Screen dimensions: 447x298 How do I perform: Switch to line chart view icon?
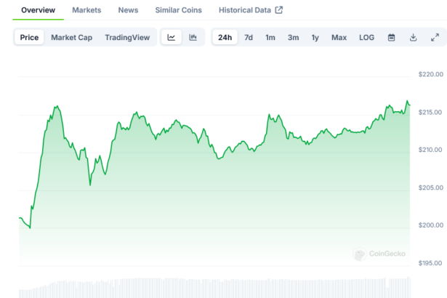[171, 38]
